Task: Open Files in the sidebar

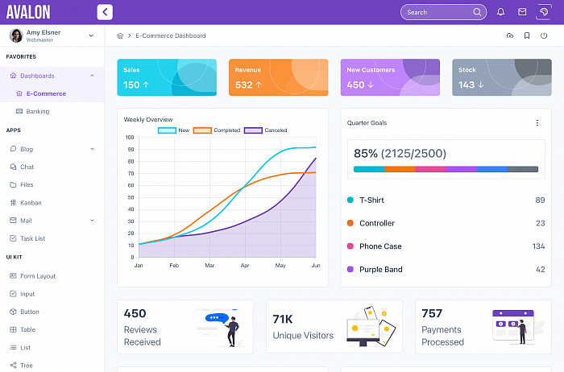Action: click(52, 184)
